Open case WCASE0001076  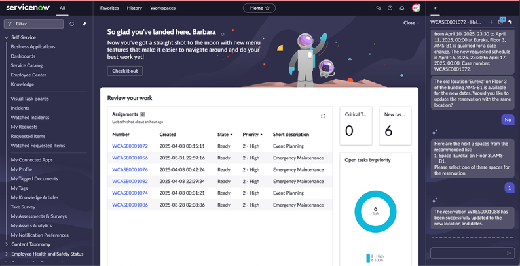(130, 170)
